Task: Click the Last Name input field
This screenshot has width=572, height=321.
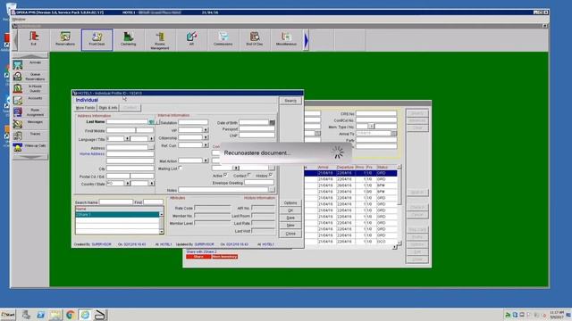Action: [127, 122]
